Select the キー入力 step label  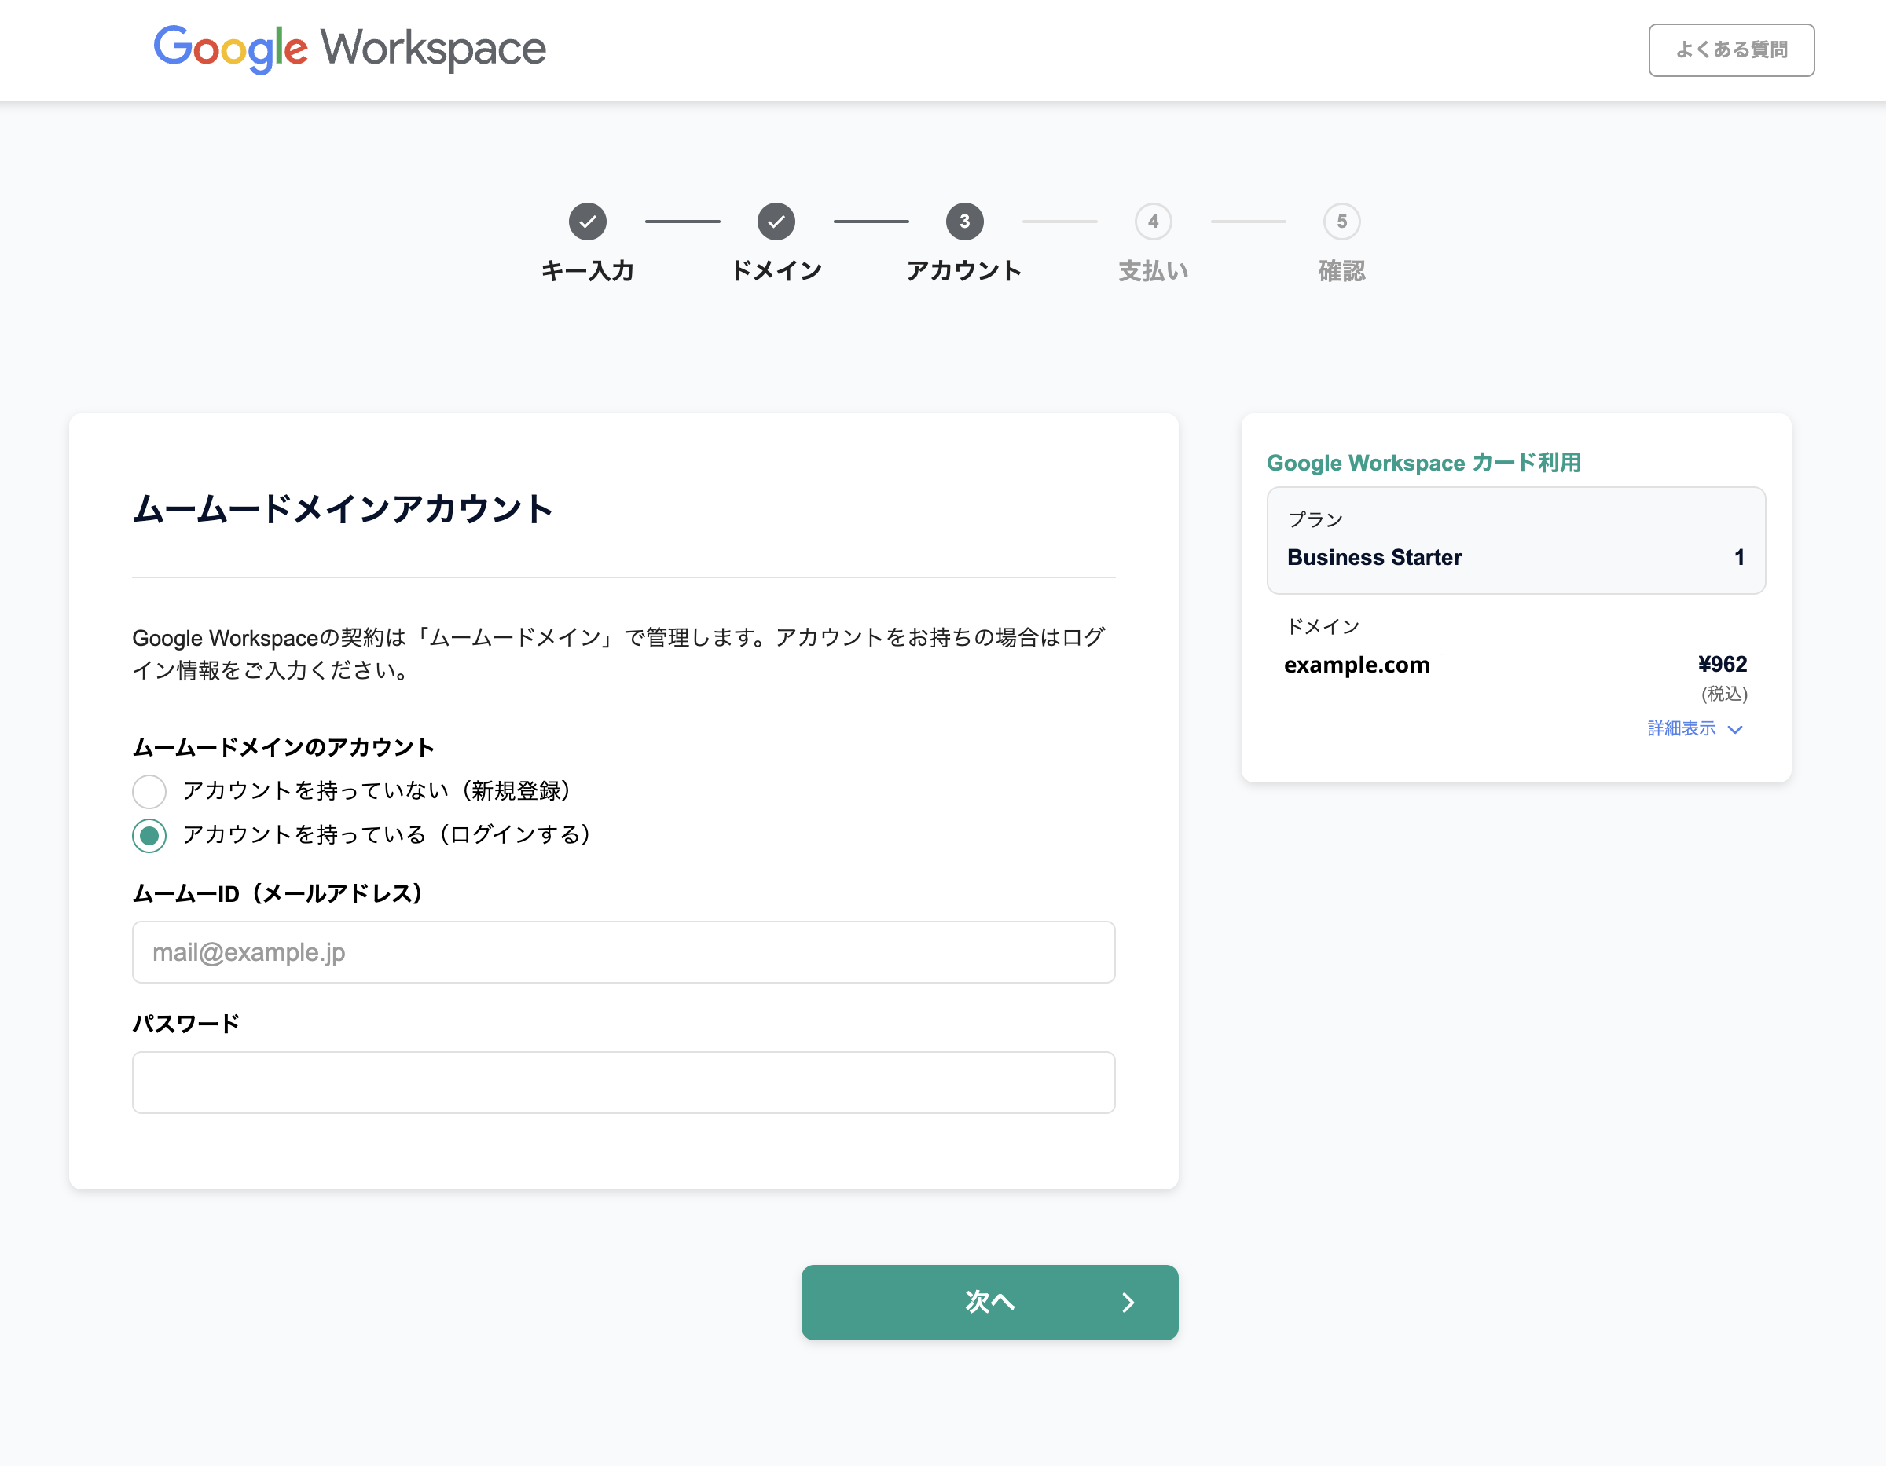click(x=587, y=271)
